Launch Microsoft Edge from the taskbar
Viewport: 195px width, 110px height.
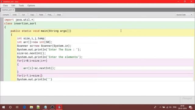tap(24, 107)
